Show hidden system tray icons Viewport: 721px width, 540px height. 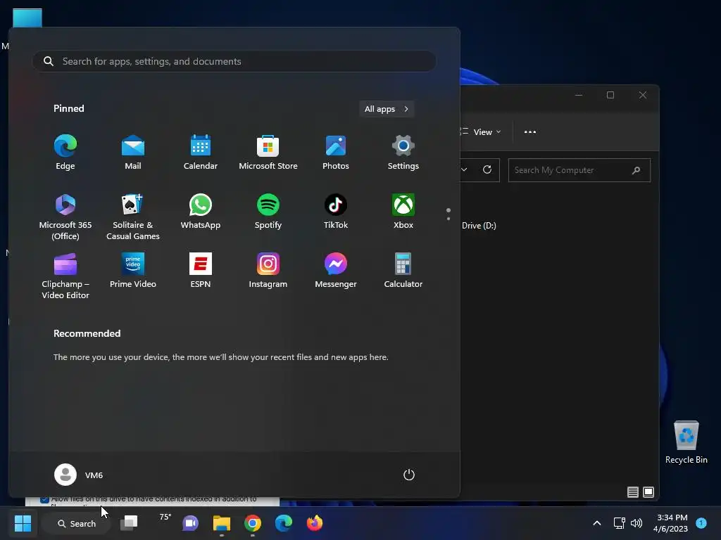597,523
